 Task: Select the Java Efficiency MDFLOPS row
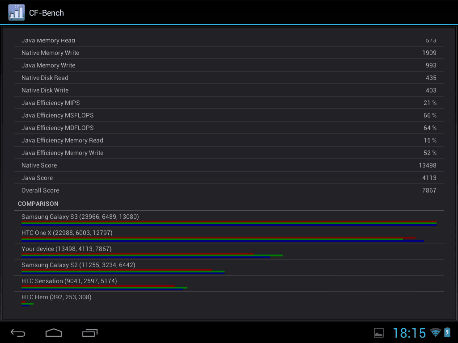229,128
